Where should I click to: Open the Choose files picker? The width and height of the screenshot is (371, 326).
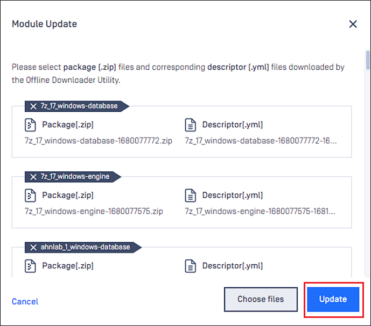(x=261, y=299)
